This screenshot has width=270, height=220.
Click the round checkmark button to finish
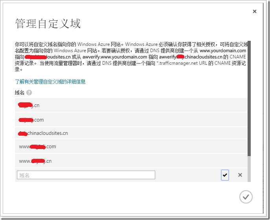coord(246,197)
